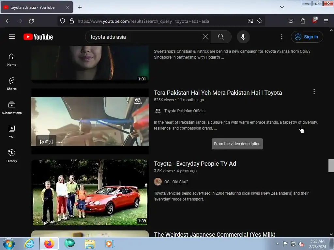The width and height of the screenshot is (334, 250).
Task: List all tabs dropdown arrow
Action: (281, 7)
